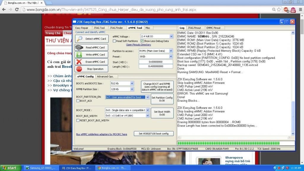Open BOOT1 and BOOT2 Size dropdown
This screenshot has width=304, height=171.
132,83
